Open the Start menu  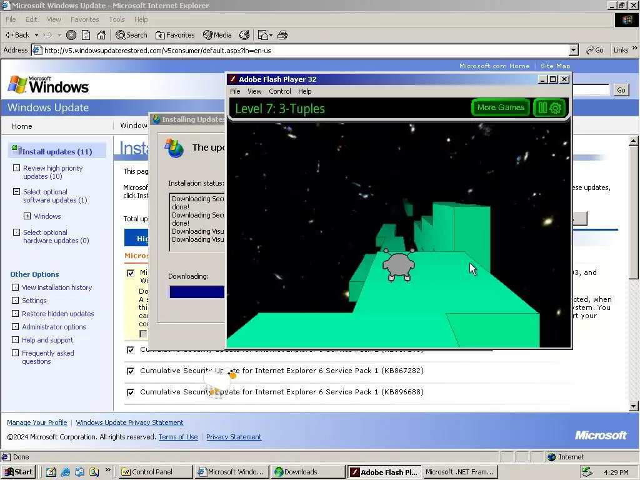[18, 472]
